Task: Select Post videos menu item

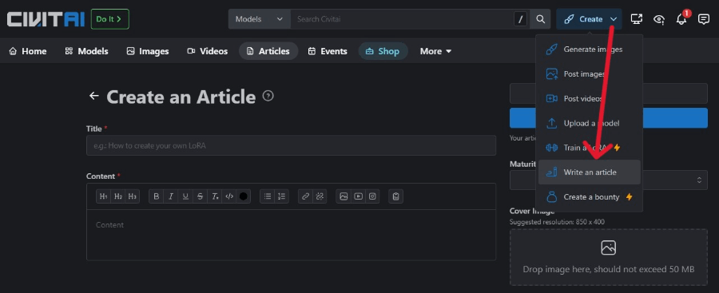Action: [x=590, y=98]
